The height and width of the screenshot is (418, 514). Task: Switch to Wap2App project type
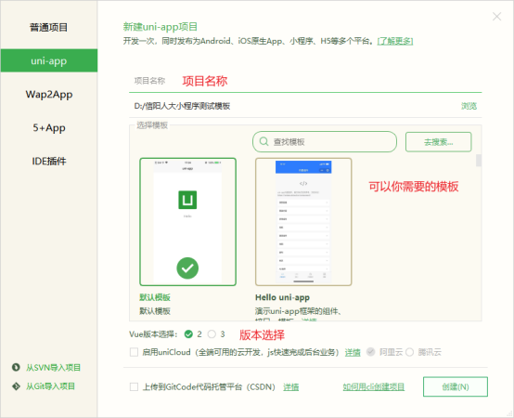[49, 95]
